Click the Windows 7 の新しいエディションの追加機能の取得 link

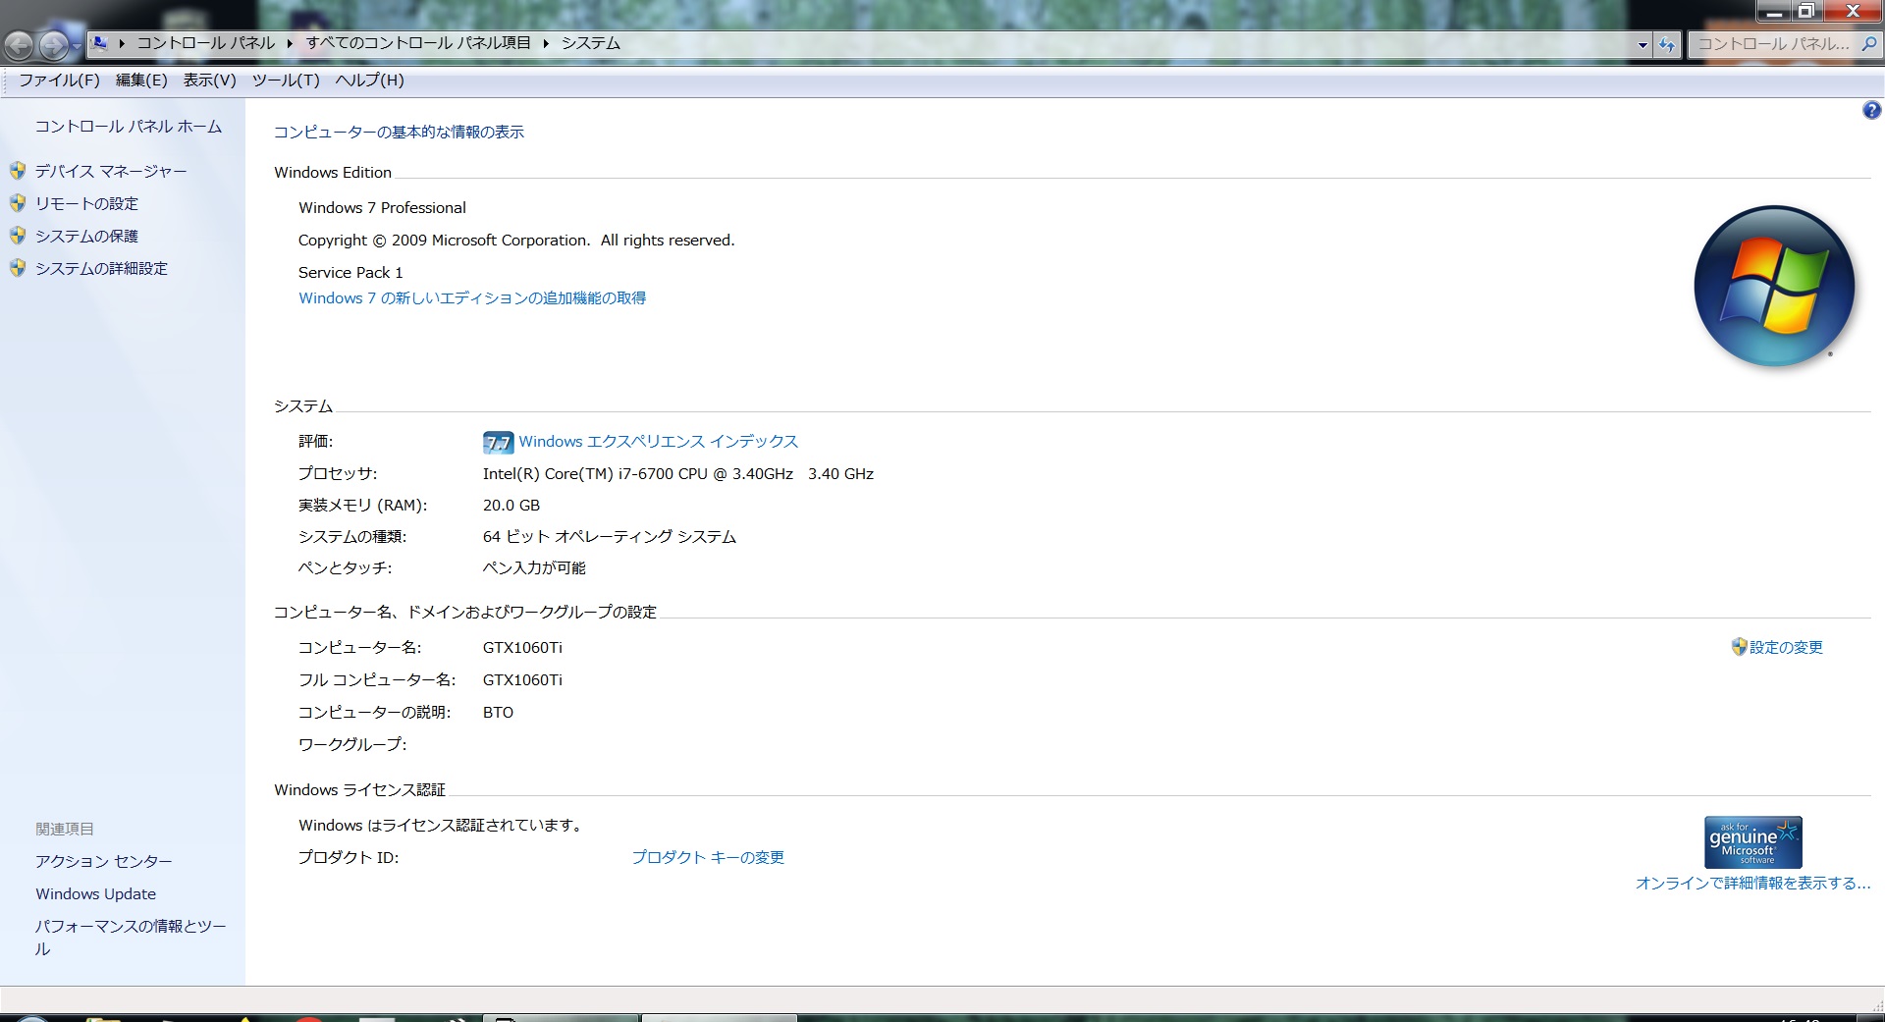pyautogui.click(x=472, y=298)
